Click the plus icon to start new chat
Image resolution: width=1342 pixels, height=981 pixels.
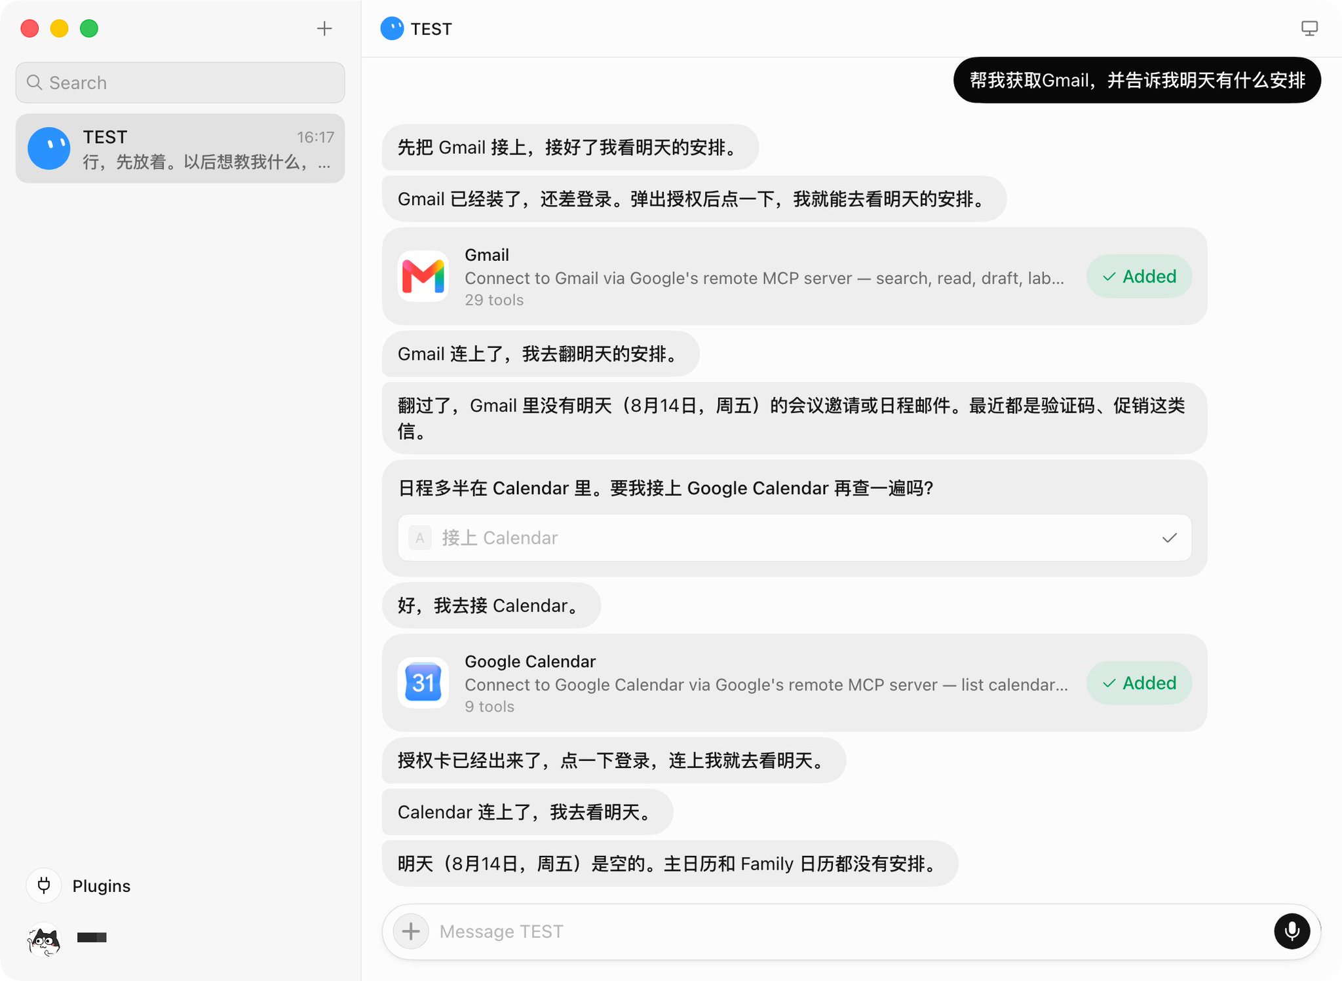point(324,28)
